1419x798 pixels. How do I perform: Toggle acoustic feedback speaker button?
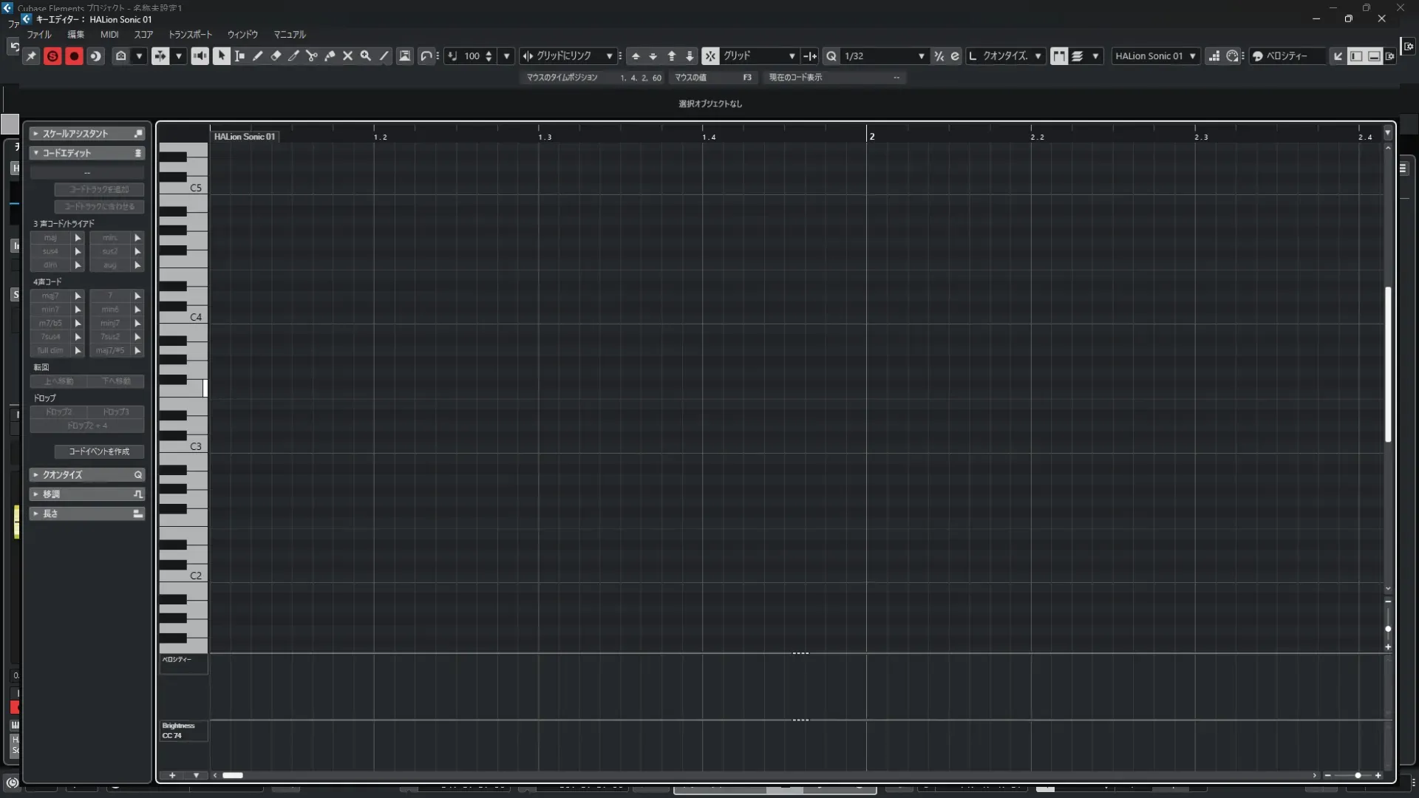200,56
